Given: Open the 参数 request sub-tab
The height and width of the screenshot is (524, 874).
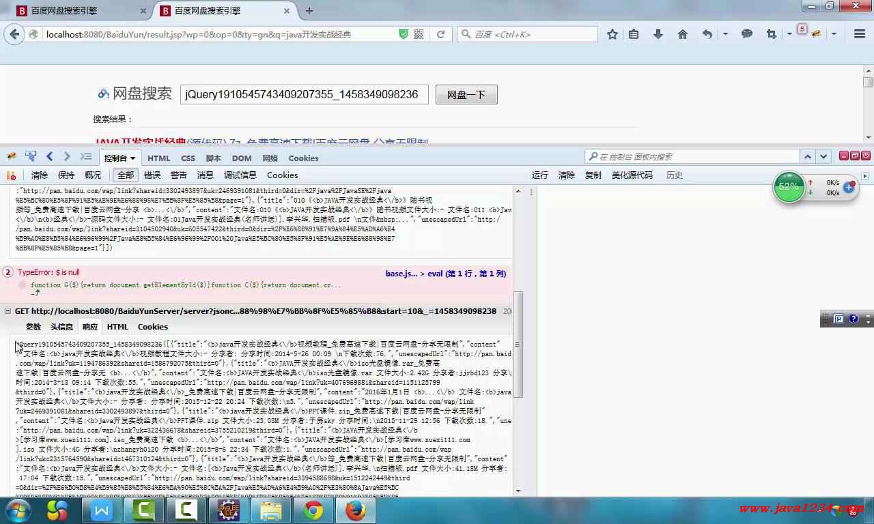Looking at the screenshot, I should [33, 327].
